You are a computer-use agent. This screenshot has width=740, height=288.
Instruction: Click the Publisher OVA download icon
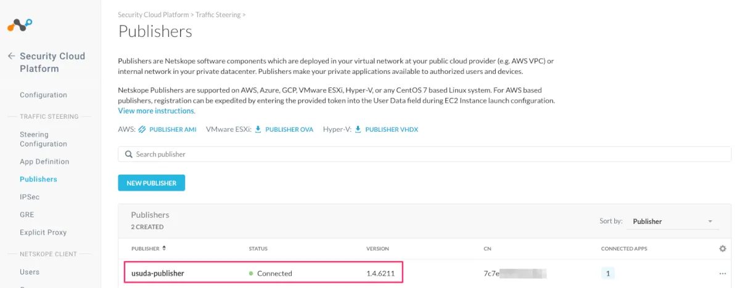point(258,129)
